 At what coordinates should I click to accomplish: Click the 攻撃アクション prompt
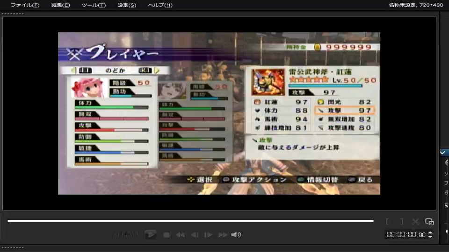254,180
